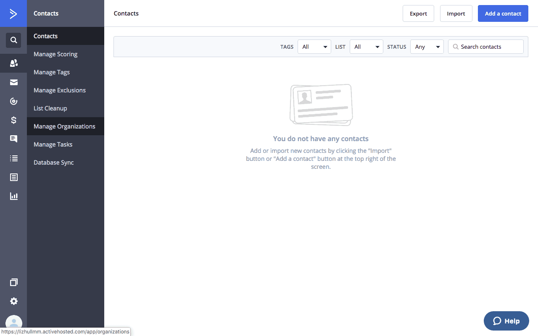538x336 pixels.
Task: Open the Reports bar chart icon
Action: pos(13,196)
